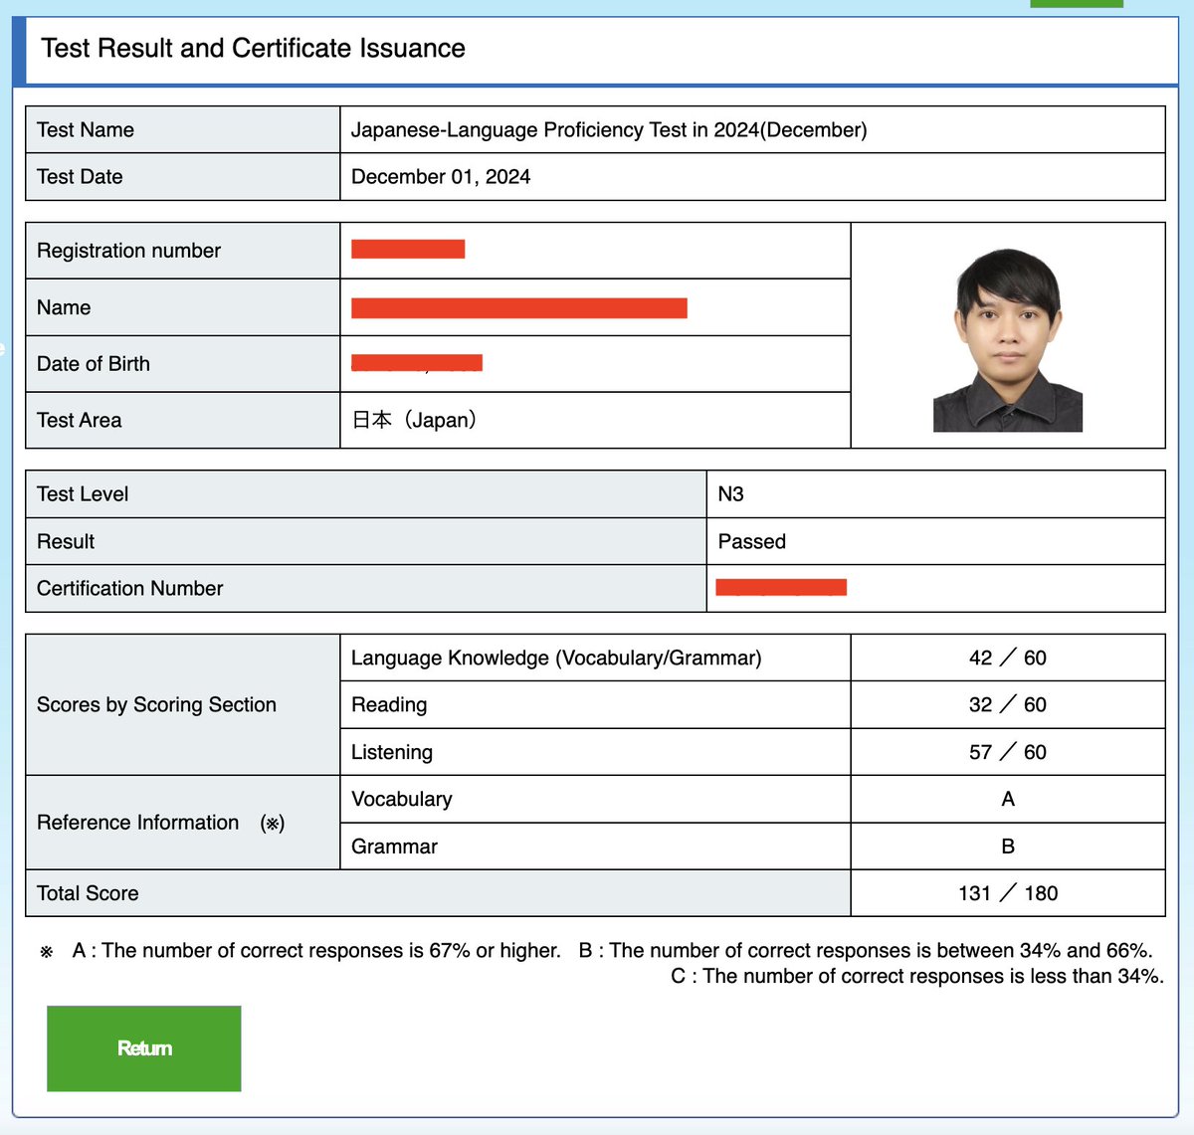1194x1135 pixels.
Task: Select the '131 / 180' total score
Action: (x=1008, y=893)
